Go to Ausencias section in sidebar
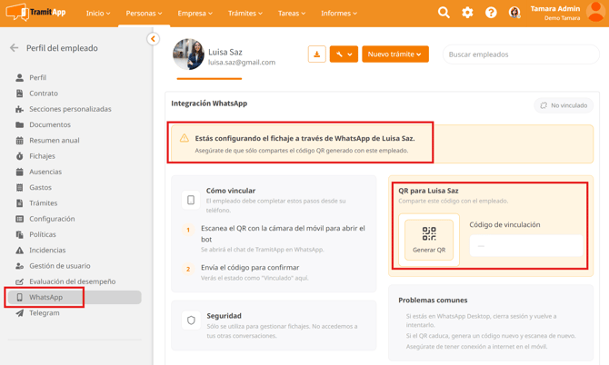The image size is (609, 365). point(45,172)
